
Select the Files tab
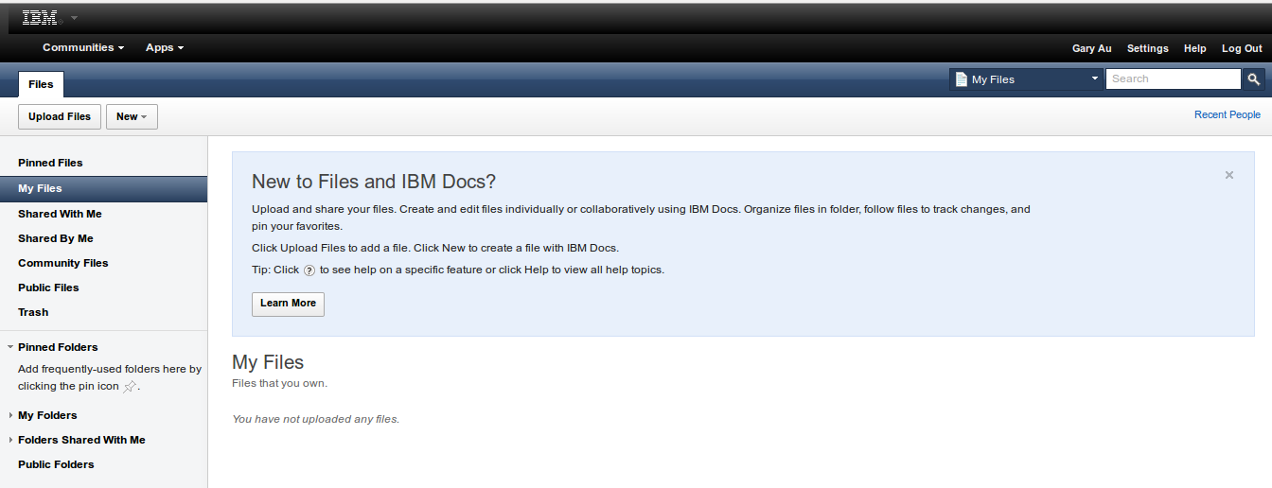pyautogui.click(x=41, y=84)
